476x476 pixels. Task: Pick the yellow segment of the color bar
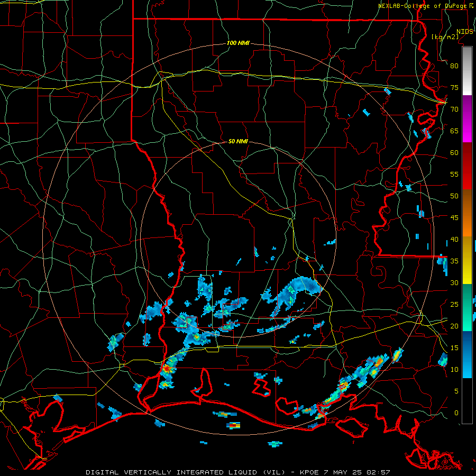[x=467, y=260]
